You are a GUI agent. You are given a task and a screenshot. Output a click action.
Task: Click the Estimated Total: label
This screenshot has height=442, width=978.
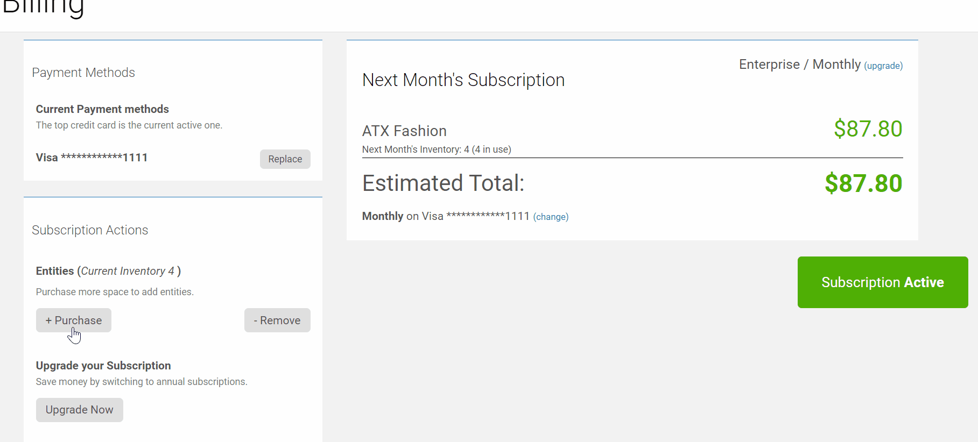point(444,183)
